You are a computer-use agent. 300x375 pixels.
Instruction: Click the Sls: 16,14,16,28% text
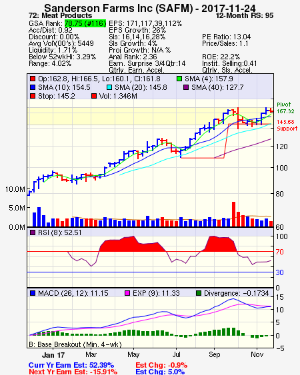coord(137,37)
